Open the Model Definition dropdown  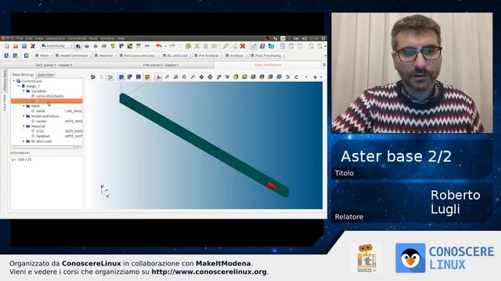(x=73, y=55)
